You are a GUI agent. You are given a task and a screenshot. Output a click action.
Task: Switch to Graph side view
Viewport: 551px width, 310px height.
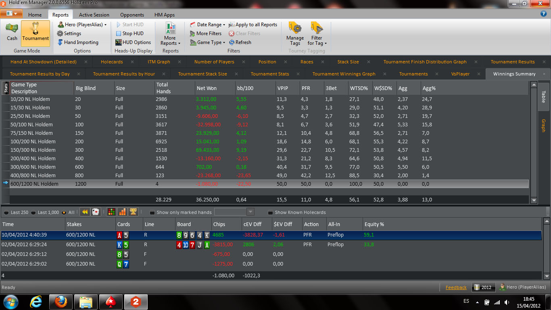click(543, 126)
